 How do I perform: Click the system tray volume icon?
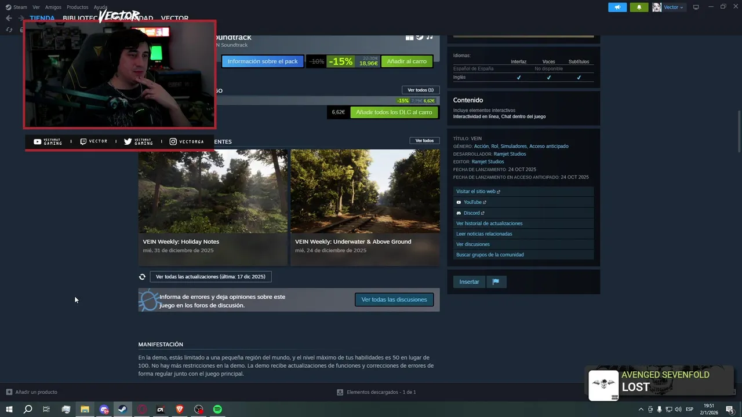click(x=678, y=409)
